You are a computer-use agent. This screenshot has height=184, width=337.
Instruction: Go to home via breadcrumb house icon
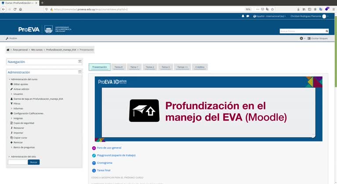coord(8,50)
